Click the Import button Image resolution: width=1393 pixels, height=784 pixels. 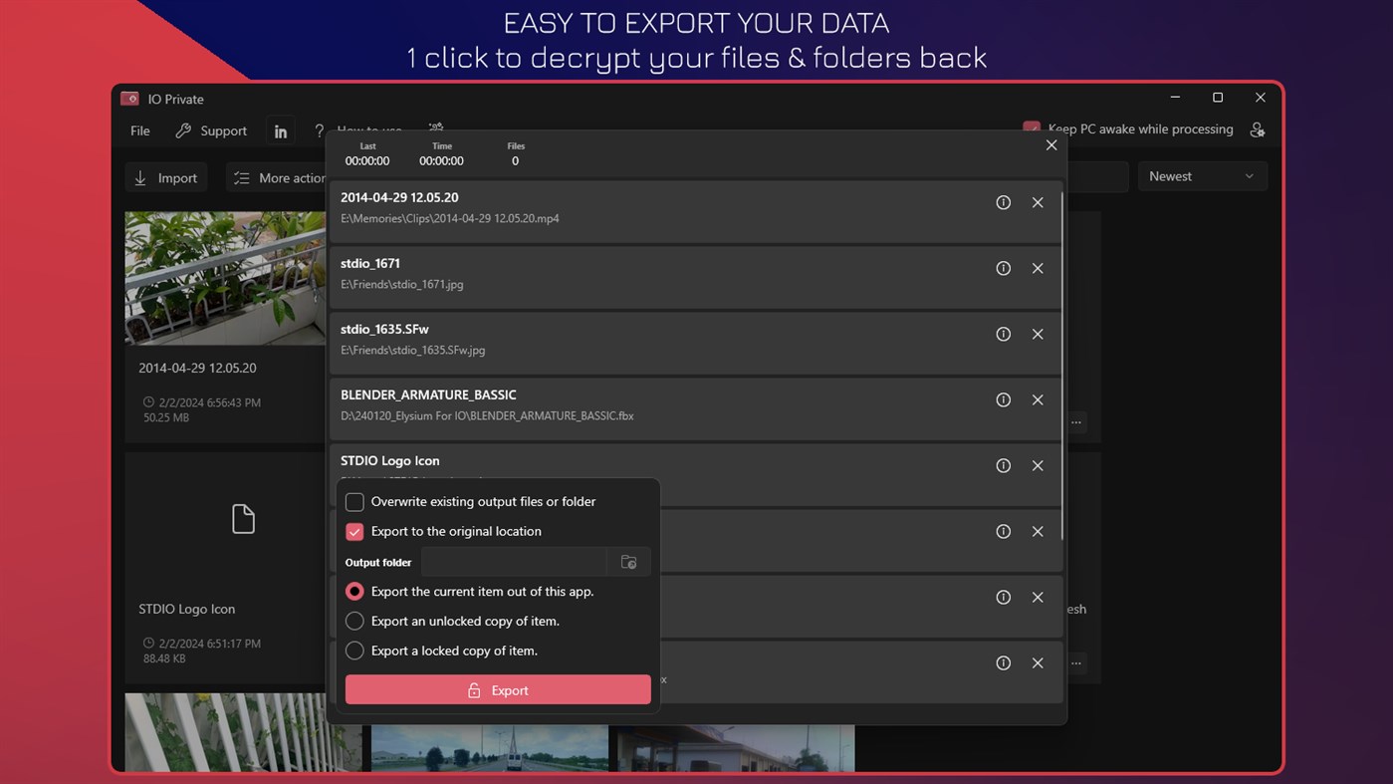(166, 177)
